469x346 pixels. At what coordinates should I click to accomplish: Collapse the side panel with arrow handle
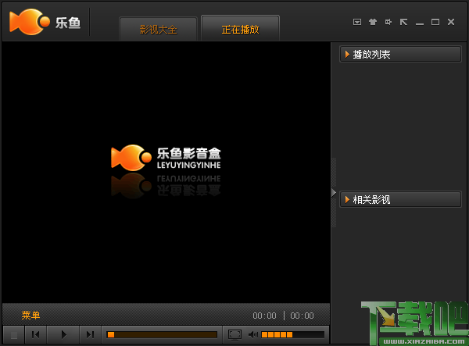click(334, 193)
